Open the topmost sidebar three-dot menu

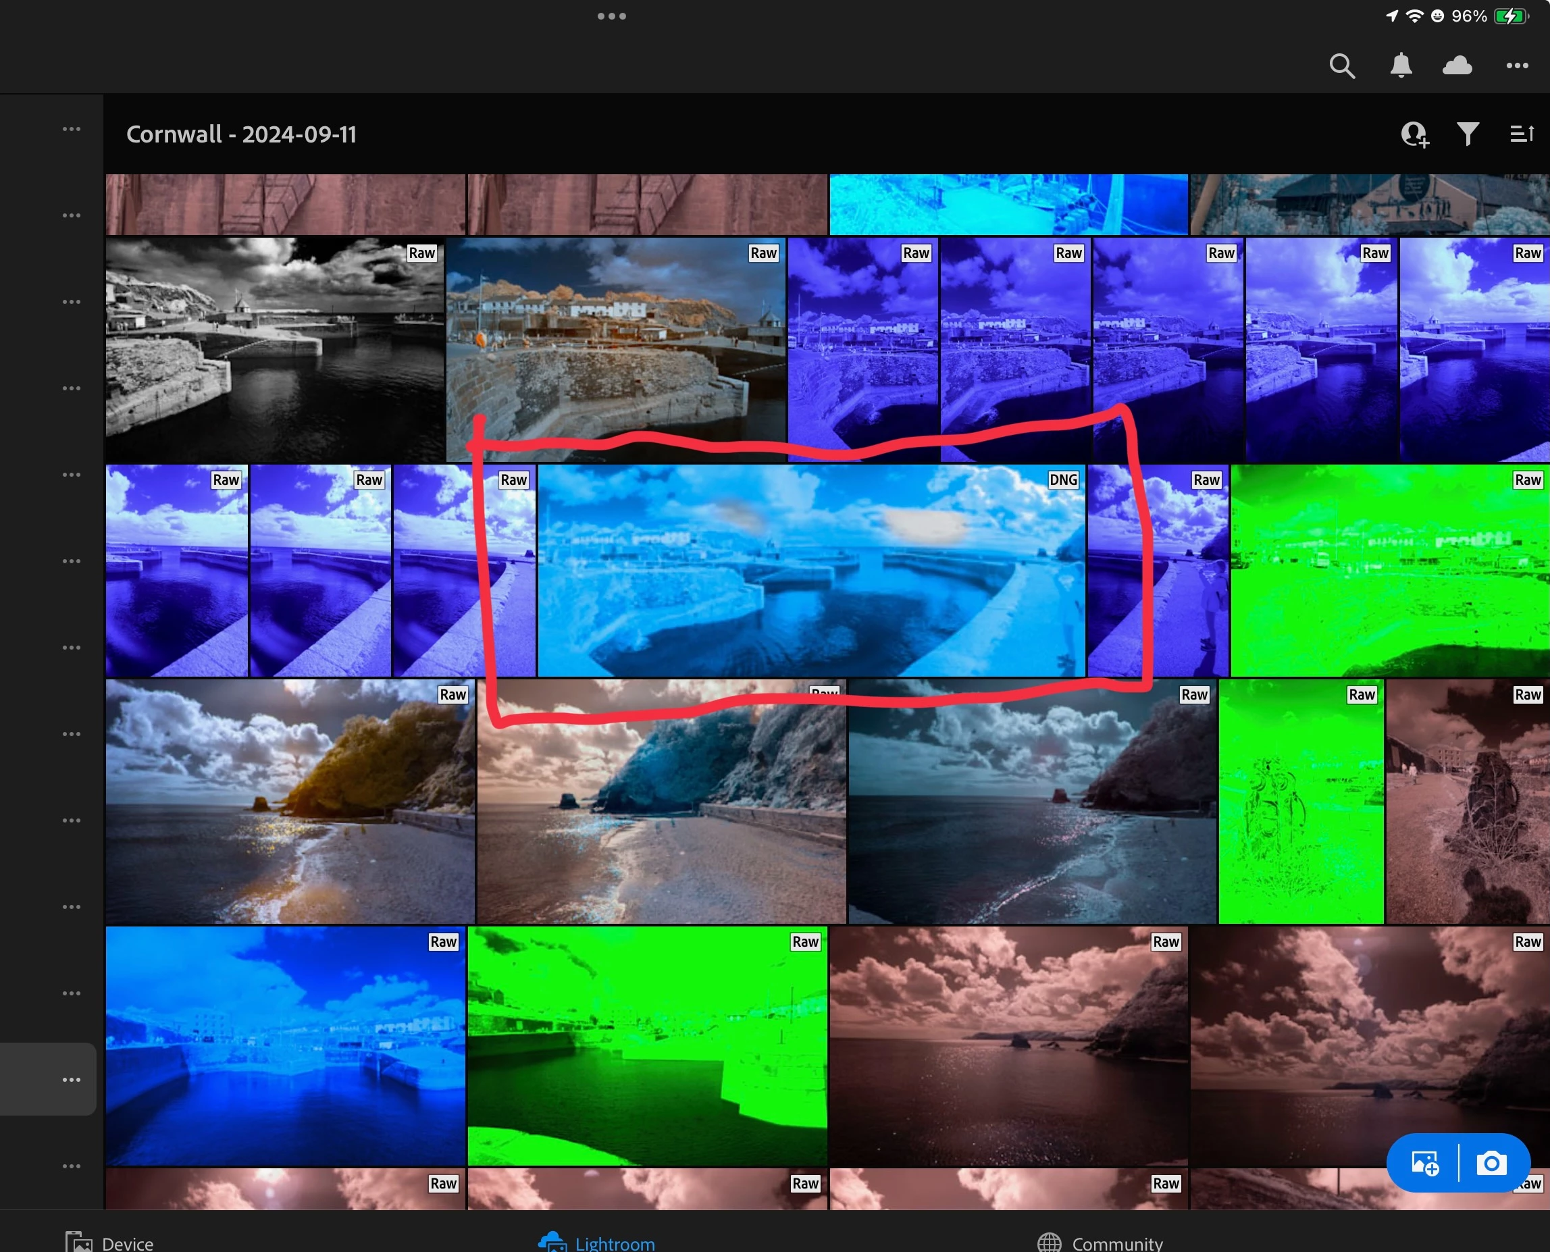[x=72, y=129]
